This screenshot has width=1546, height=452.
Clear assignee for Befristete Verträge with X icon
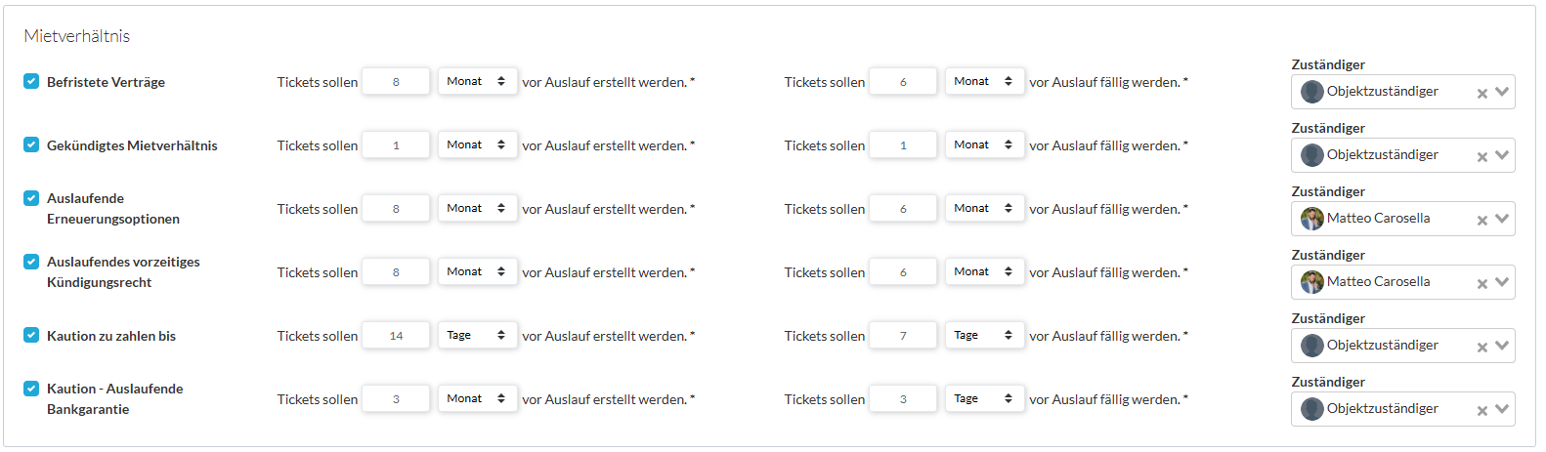coord(1482,94)
